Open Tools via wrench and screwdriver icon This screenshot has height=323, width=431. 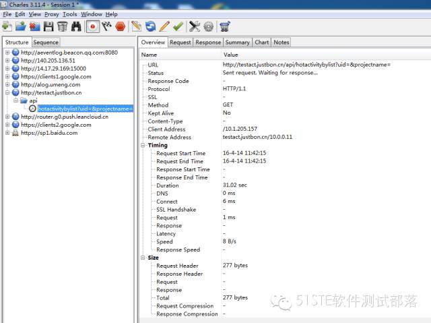coord(195,27)
